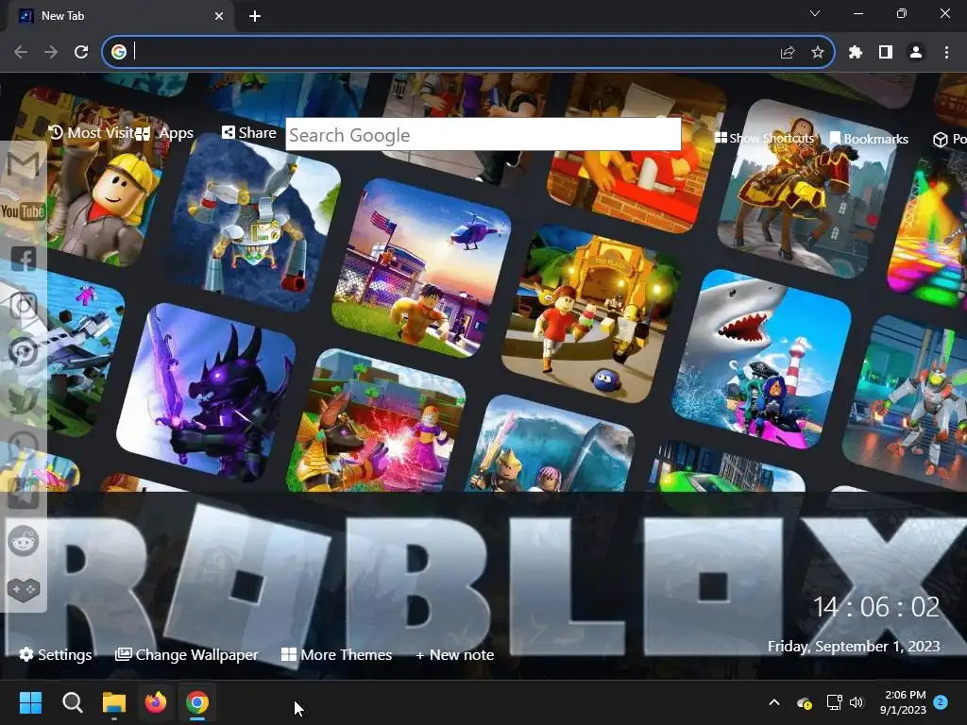Open the Chrome three-dot menu
This screenshot has height=725, width=967.
[946, 53]
